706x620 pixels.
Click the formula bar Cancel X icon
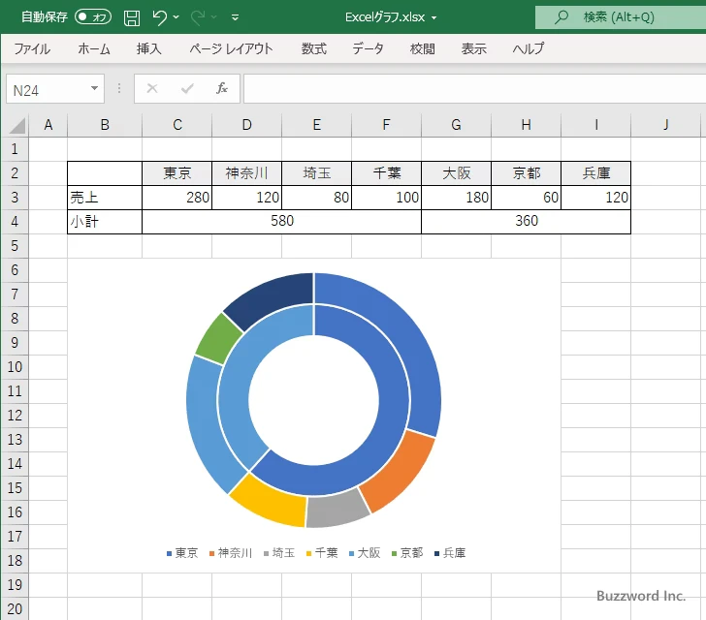[x=152, y=88]
